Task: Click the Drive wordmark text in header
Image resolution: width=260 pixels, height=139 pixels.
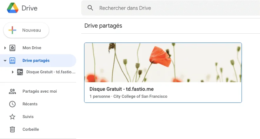Action: tap(30, 8)
